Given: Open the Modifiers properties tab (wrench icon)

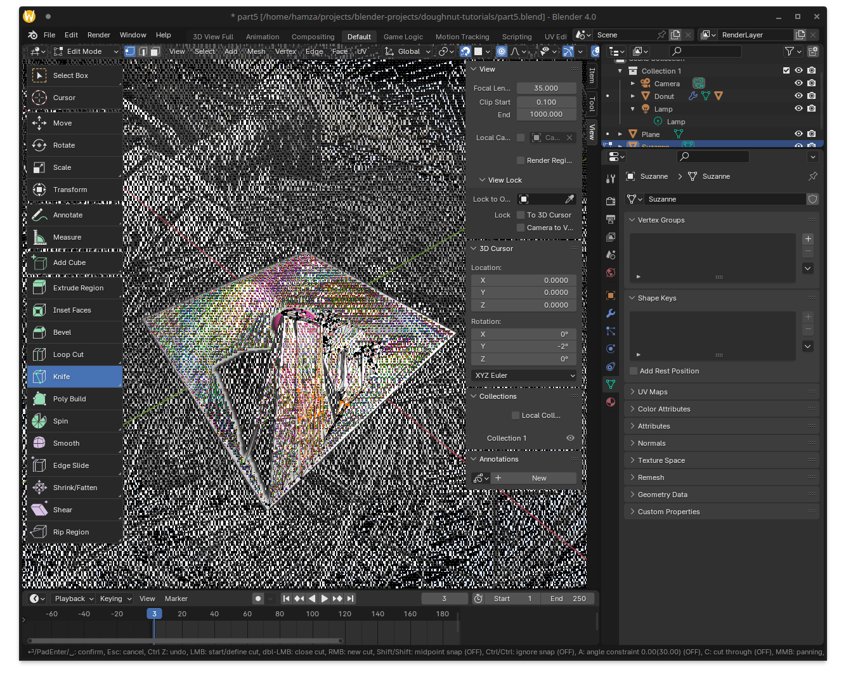Looking at the screenshot, I should click(x=611, y=313).
